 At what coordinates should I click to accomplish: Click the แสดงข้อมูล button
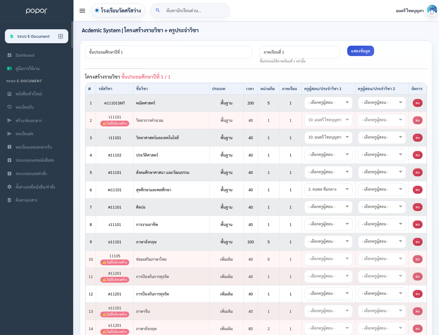[x=360, y=51]
